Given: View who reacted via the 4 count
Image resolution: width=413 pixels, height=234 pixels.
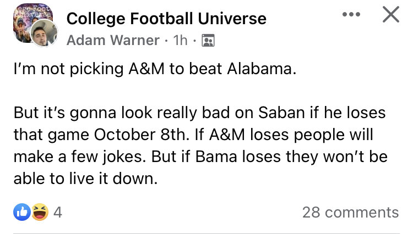Looking at the screenshot, I should (58, 213).
